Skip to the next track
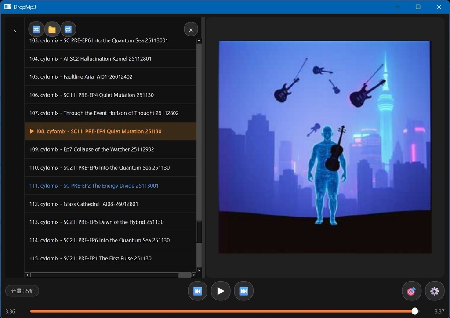 tap(243, 291)
